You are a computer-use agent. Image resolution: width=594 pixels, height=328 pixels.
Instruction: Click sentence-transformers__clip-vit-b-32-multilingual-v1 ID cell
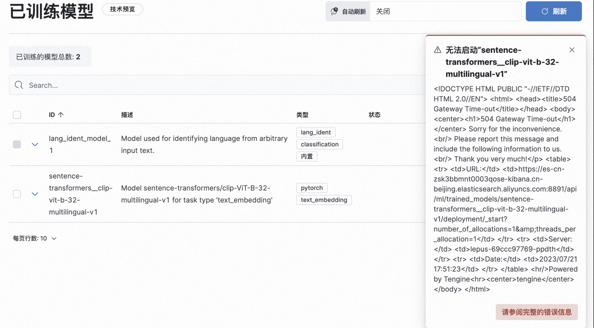[81, 194]
